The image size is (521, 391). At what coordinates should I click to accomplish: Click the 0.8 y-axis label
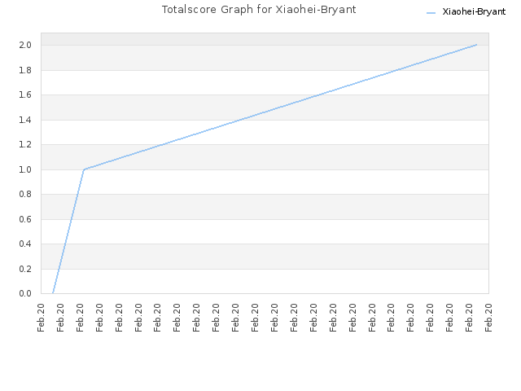click(25, 194)
